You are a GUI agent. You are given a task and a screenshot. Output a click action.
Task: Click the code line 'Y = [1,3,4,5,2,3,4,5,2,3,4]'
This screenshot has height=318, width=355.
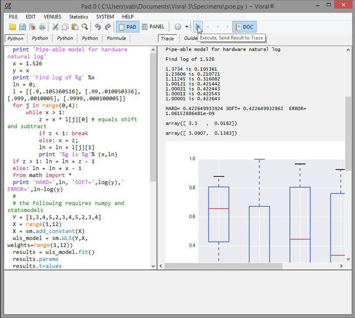[57, 217]
